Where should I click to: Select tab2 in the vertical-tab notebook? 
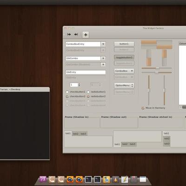[167, 139]
